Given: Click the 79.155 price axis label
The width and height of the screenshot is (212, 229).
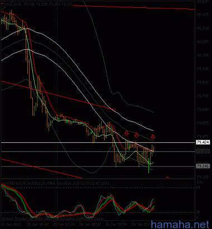Looking at the screenshot, I should (x=202, y=177).
